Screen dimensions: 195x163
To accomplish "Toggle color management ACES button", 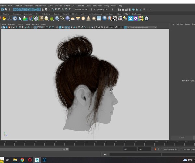I will (125, 27).
